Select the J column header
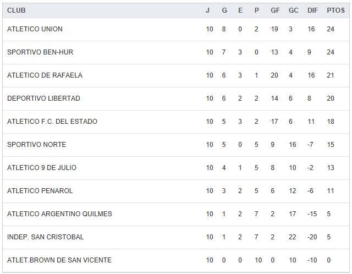The height and width of the screenshot is (274, 352). pos(208,10)
